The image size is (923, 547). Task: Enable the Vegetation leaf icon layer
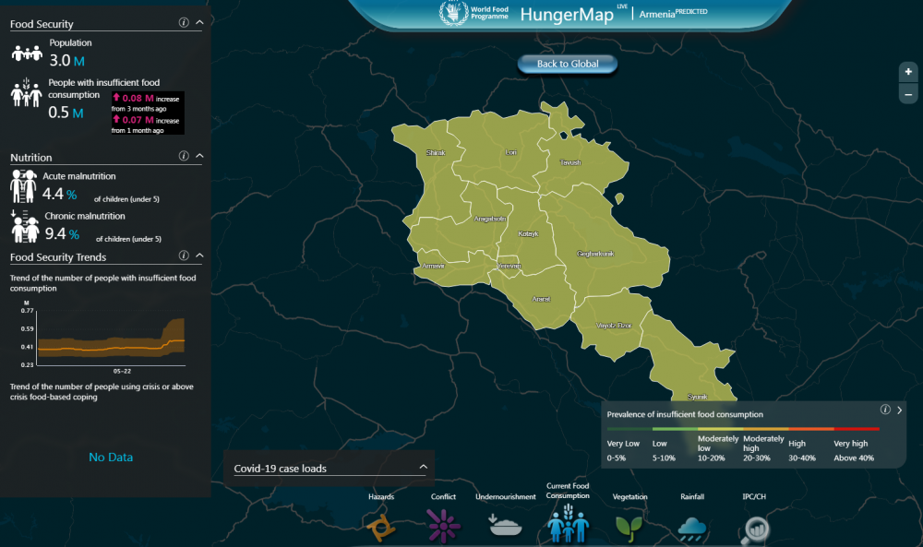point(629,526)
